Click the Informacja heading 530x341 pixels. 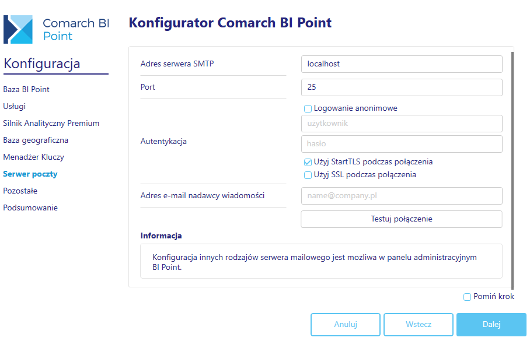(x=161, y=235)
